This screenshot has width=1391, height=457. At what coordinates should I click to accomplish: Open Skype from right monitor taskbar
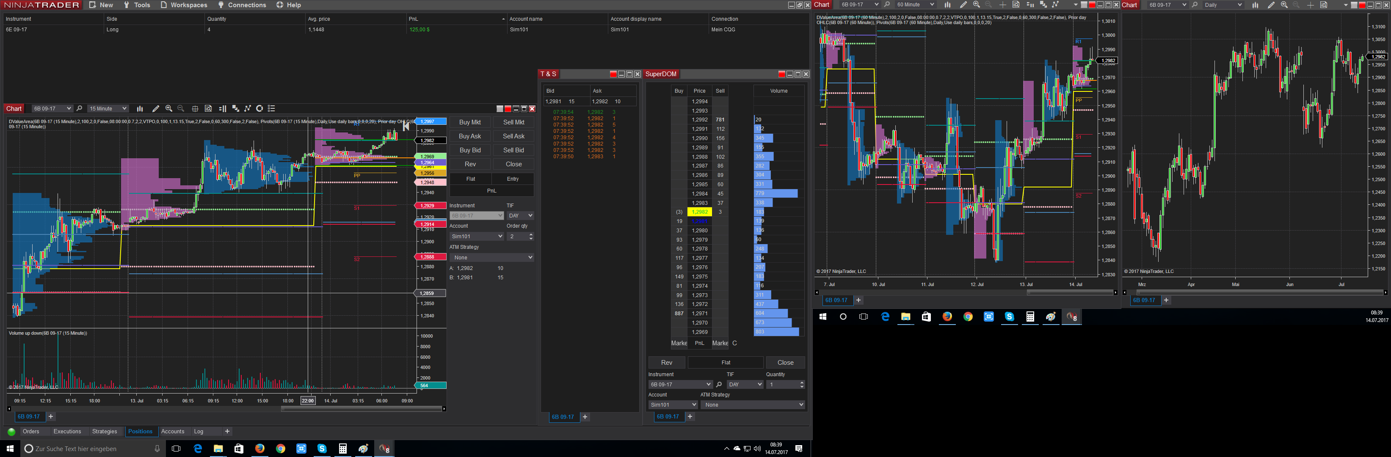pyautogui.click(x=1009, y=317)
